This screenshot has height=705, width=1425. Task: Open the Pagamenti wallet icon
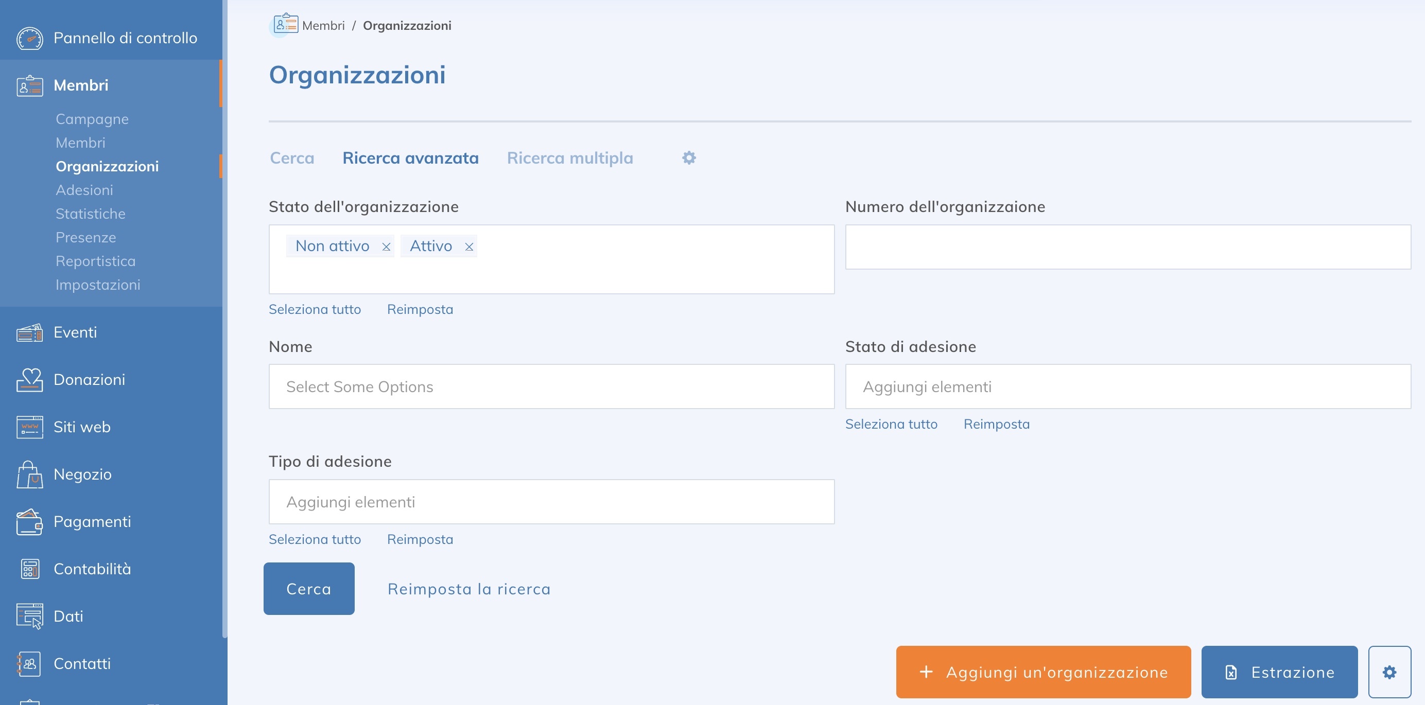(29, 521)
